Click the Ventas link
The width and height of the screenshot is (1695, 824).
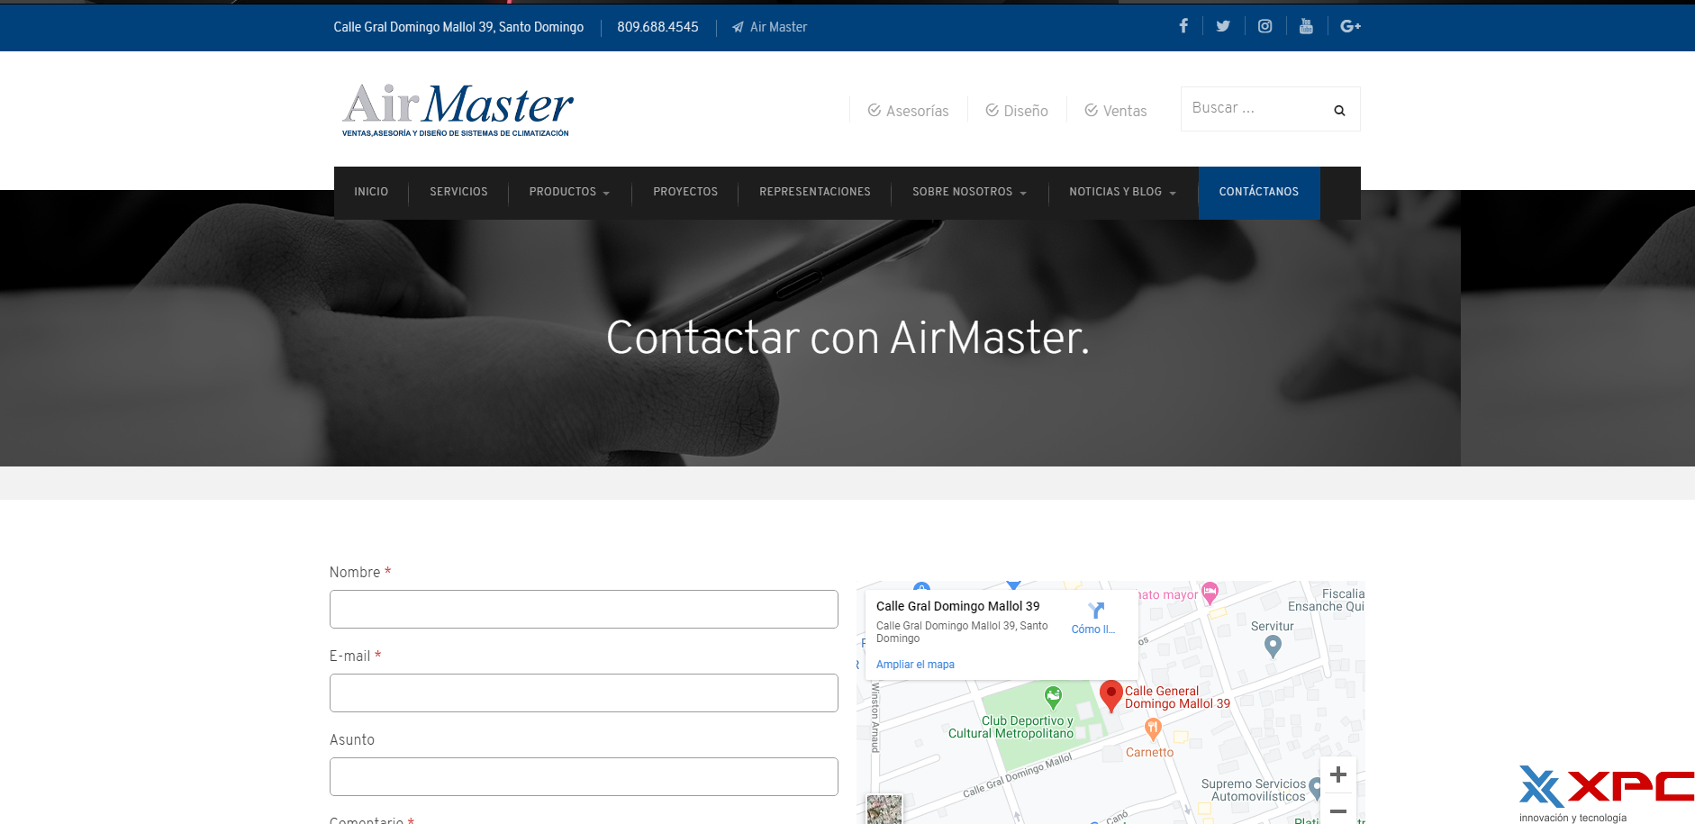(x=1125, y=111)
